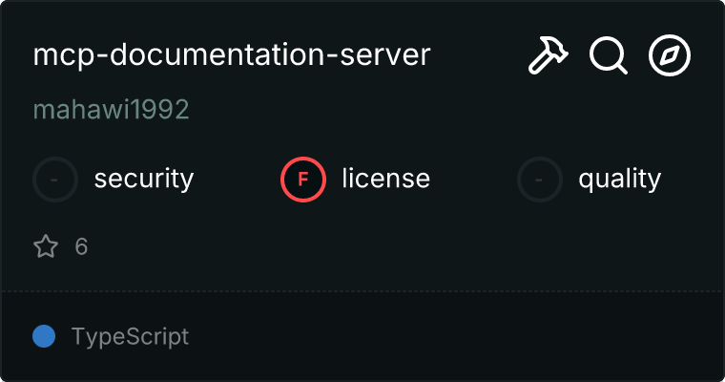Select the security label
The height and width of the screenshot is (382, 725).
144,179
